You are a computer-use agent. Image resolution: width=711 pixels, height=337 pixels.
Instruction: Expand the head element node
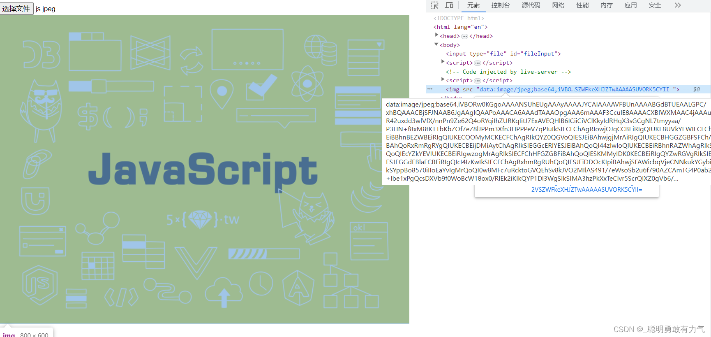[x=436, y=35]
